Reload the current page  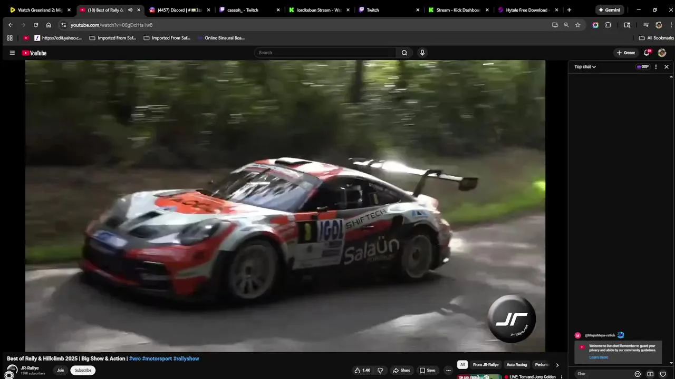click(x=36, y=25)
